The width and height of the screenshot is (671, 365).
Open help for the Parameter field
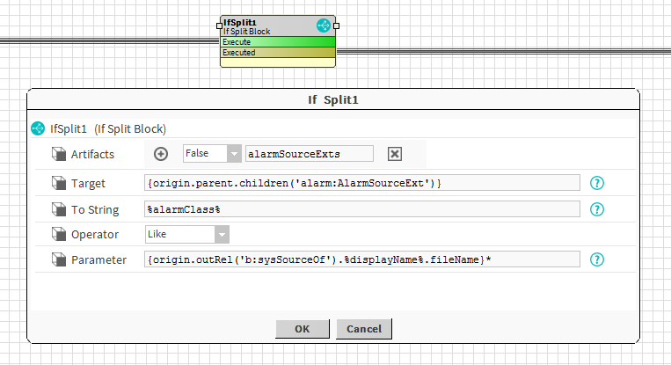[598, 259]
